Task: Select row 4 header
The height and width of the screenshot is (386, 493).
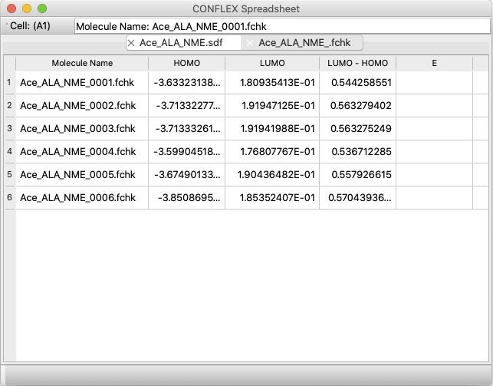Action: click(9, 152)
